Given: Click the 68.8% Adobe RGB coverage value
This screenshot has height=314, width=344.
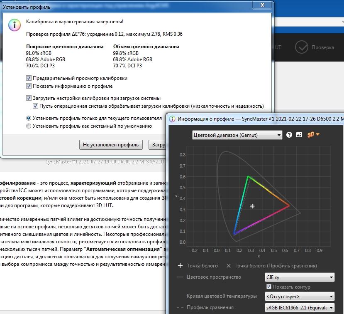Looking at the screenshot, I should (45, 59).
